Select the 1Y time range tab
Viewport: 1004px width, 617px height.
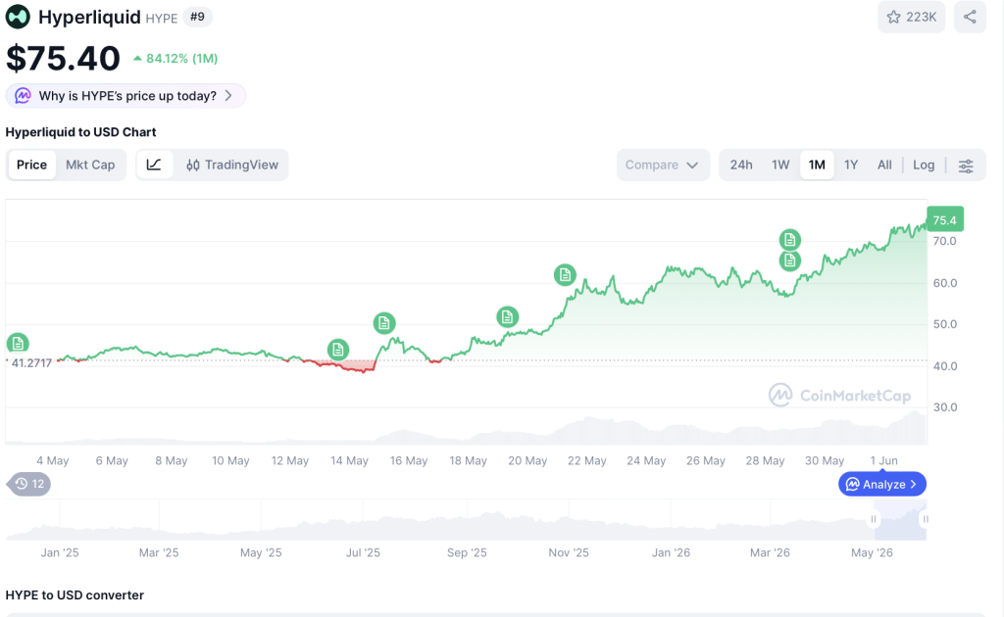coord(850,165)
